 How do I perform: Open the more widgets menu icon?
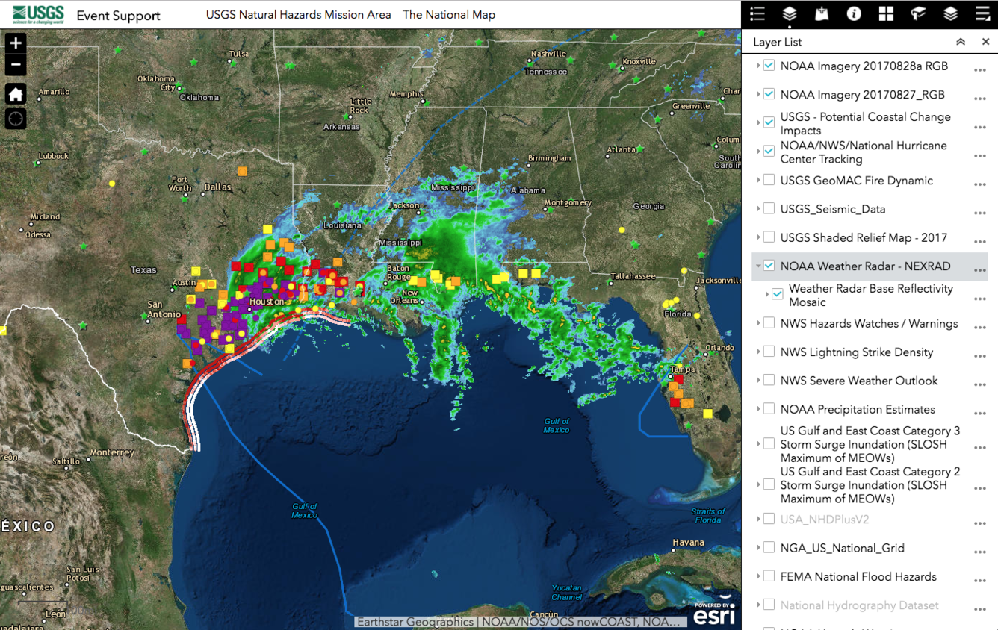982,13
